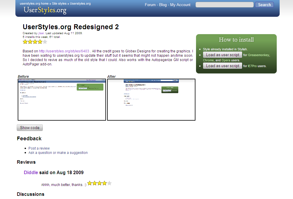
Task: Follow the link to style 6403
Action: (x=64, y=51)
